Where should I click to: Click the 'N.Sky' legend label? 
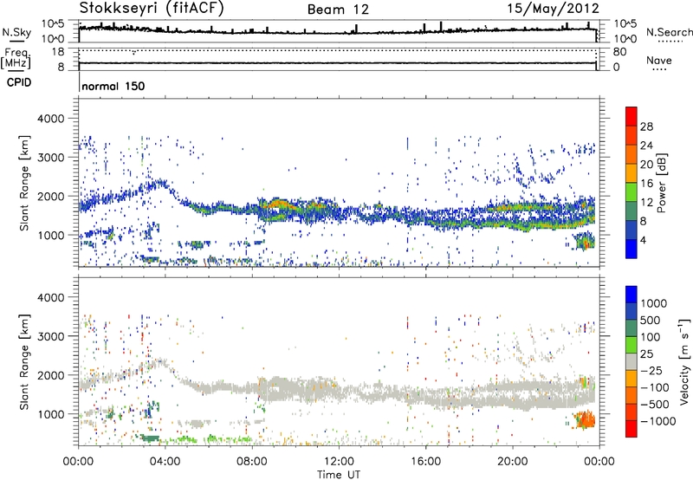16,32
